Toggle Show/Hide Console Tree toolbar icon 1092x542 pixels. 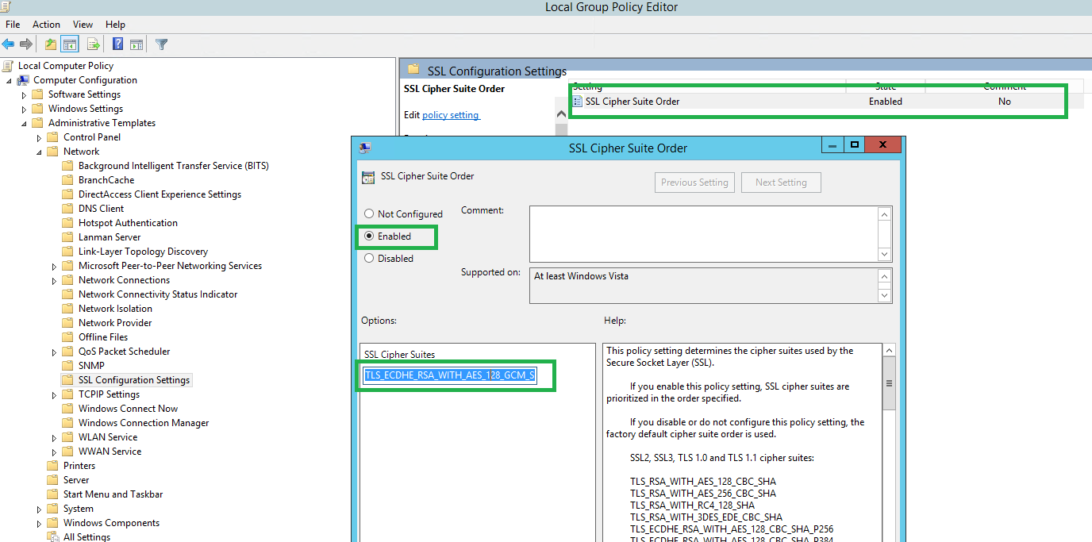click(x=70, y=44)
